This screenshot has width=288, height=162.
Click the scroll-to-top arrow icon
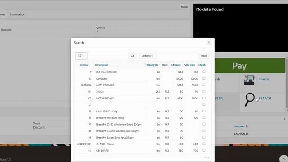click(284, 159)
